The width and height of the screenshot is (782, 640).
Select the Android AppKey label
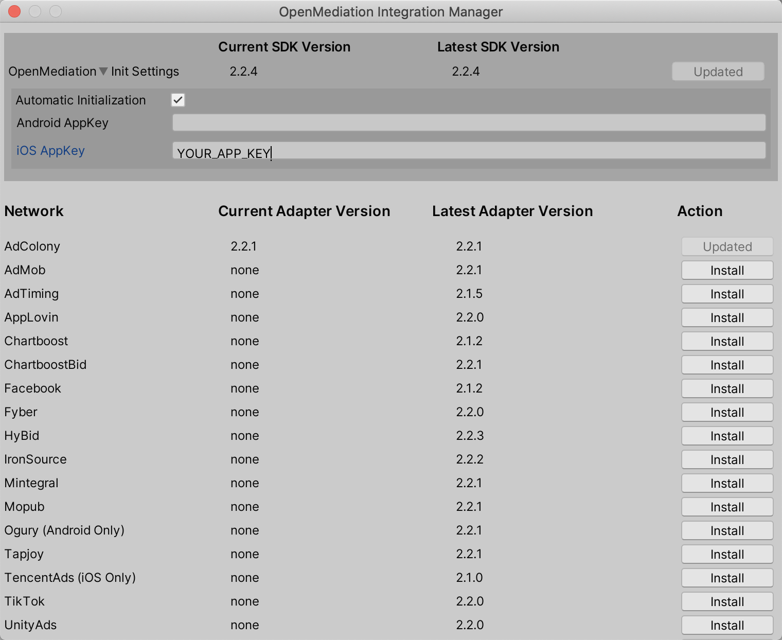(63, 123)
